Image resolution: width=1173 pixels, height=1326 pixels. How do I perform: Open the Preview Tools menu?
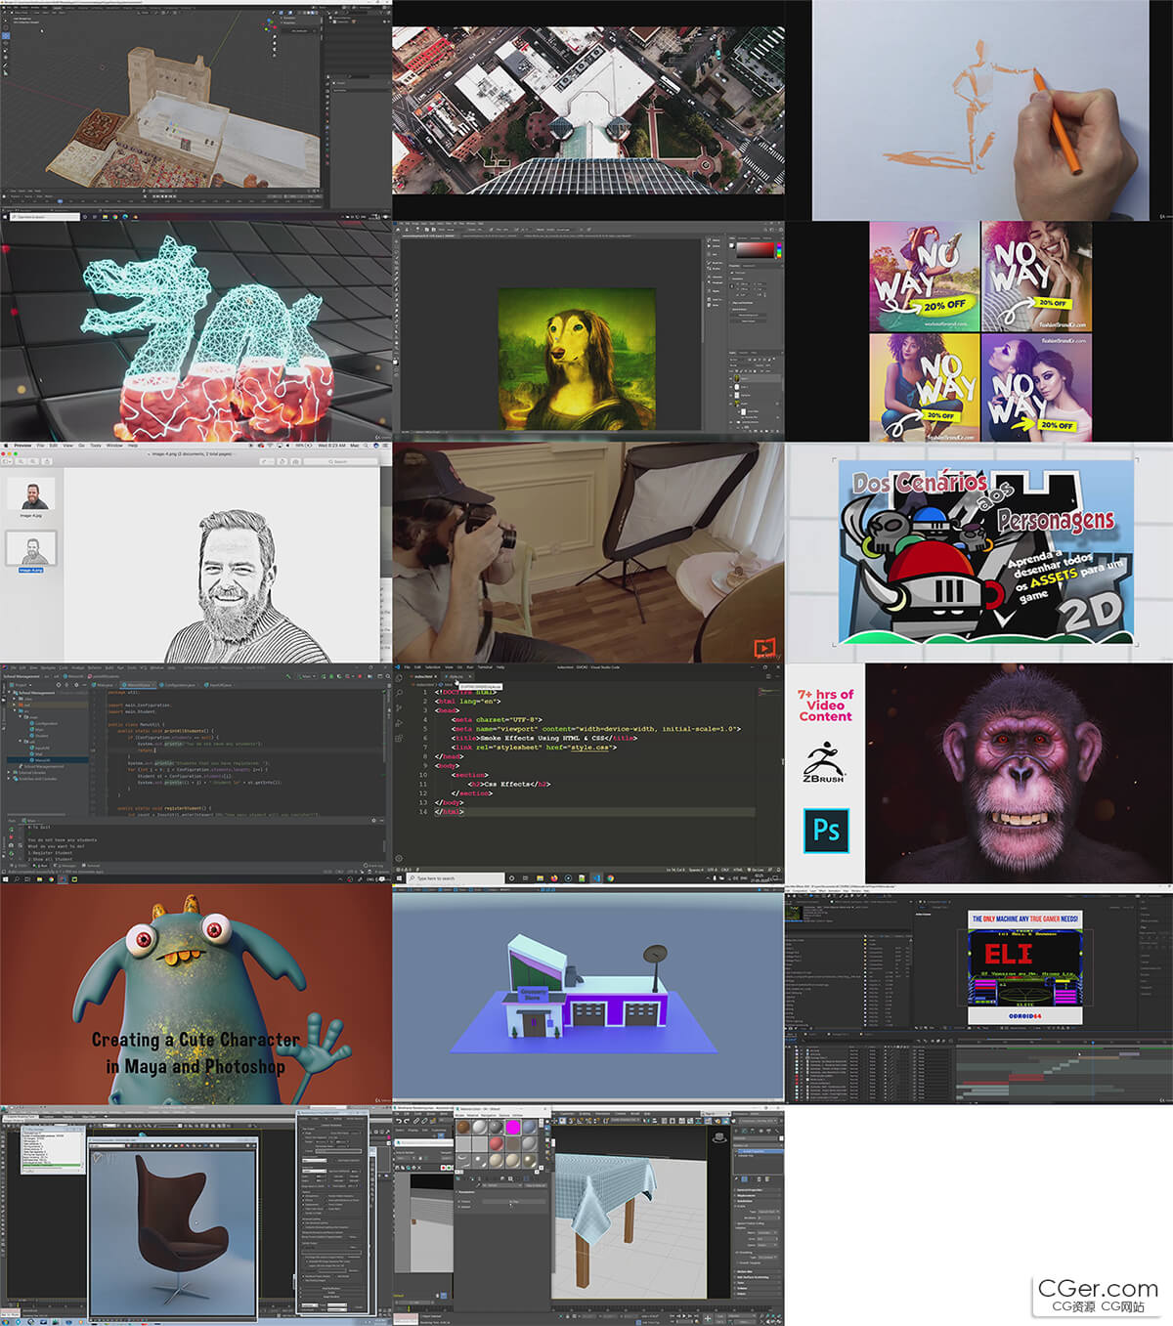pyautogui.click(x=96, y=446)
